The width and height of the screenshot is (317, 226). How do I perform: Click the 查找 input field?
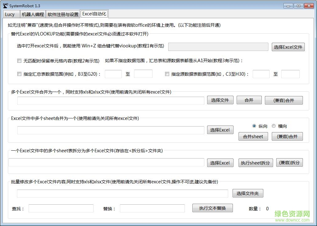[x=61, y=208]
